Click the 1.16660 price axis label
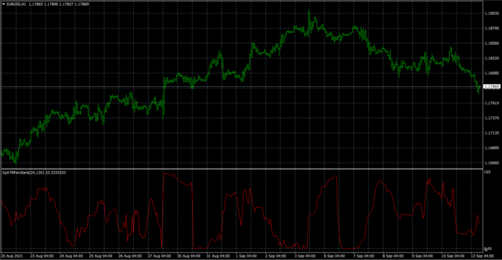 [491, 163]
